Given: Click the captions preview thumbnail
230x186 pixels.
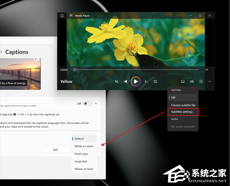Looking at the screenshot, I should (20, 74).
